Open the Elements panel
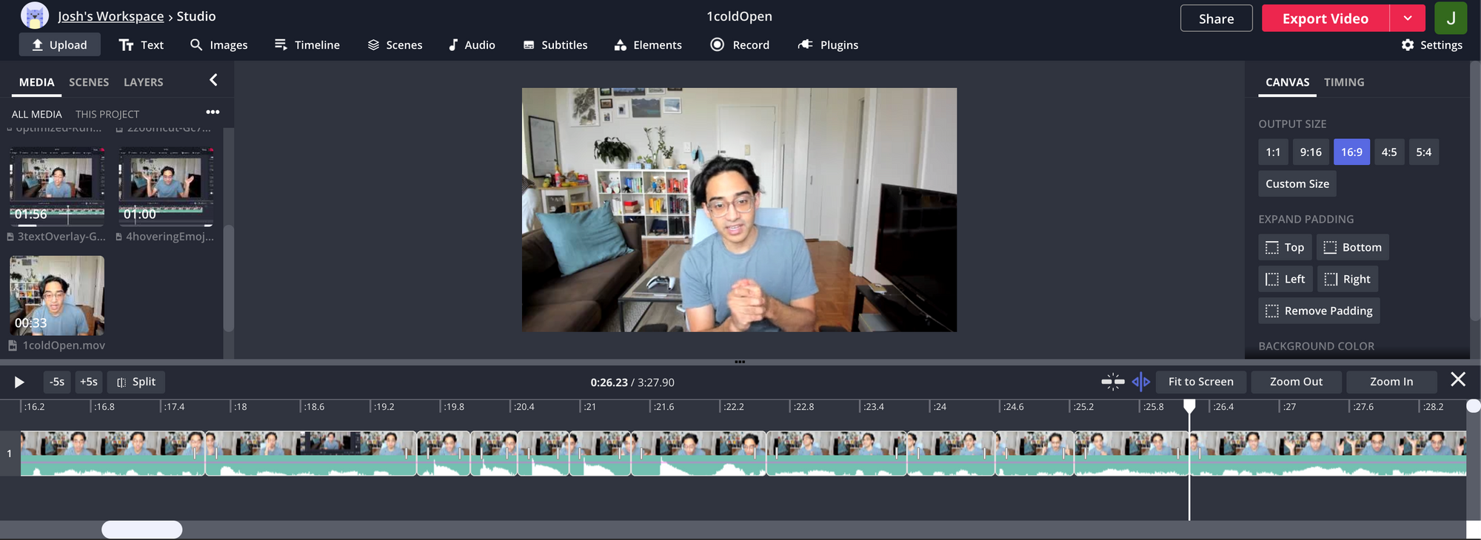Image resolution: width=1481 pixels, height=540 pixels. (648, 45)
